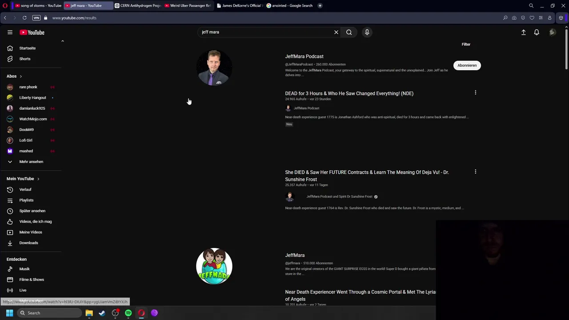Click the address bar URL
Screen dimensions: 569x320
tap(74, 18)
